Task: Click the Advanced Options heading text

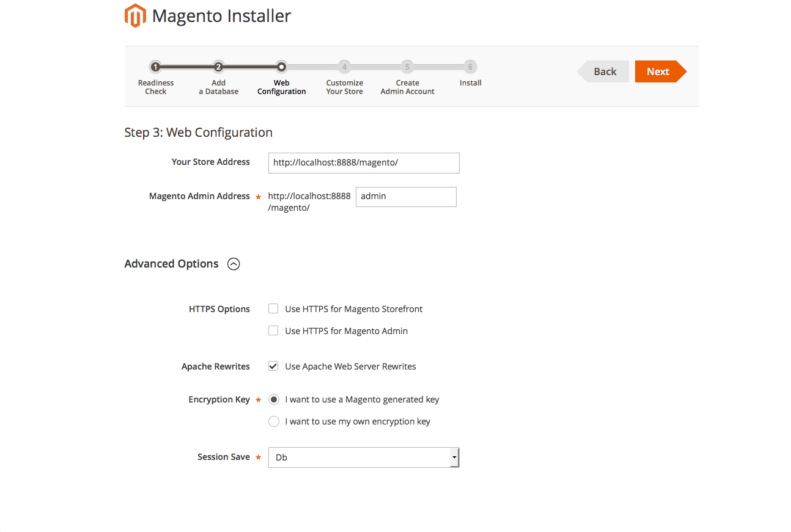Action: [171, 264]
